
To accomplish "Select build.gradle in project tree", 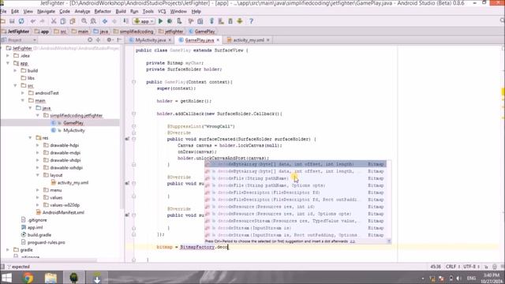I will (x=39, y=235).
